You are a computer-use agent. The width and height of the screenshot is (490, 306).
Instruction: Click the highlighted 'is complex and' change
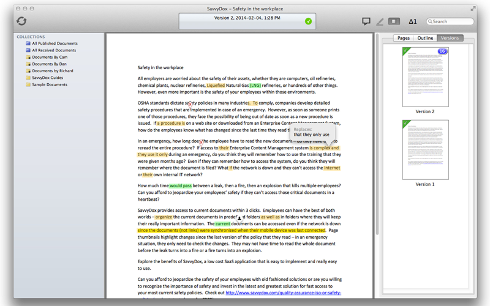[x=324, y=147]
